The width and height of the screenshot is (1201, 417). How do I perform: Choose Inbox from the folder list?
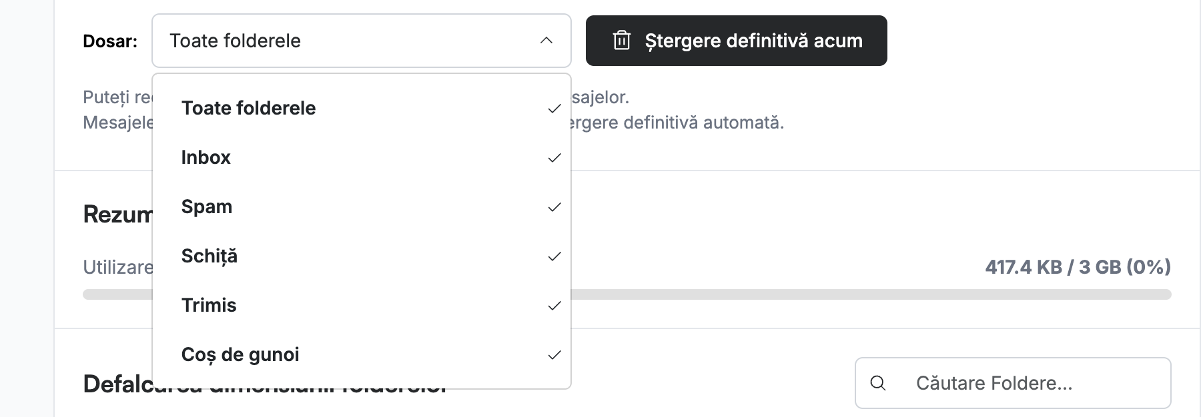[x=362, y=157]
